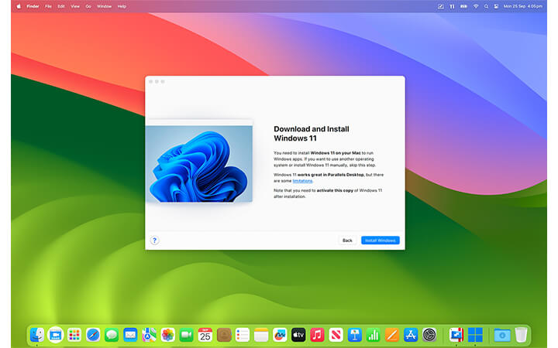The image size is (558, 348).
Task: Open Maps app in dock
Action: pos(149,335)
